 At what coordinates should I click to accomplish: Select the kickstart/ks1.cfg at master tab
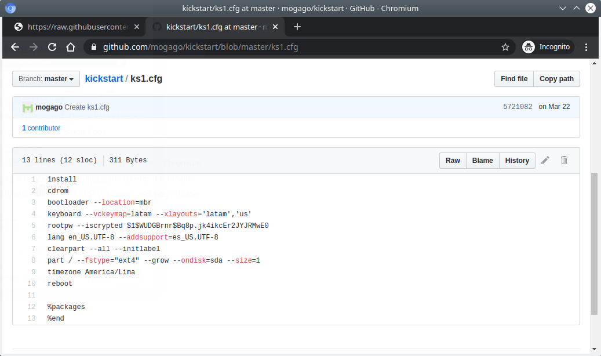tap(216, 27)
